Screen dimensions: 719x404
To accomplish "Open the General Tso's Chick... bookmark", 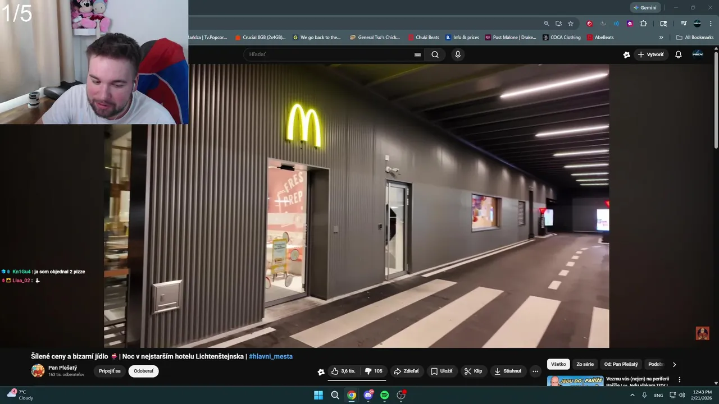I will coord(375,38).
